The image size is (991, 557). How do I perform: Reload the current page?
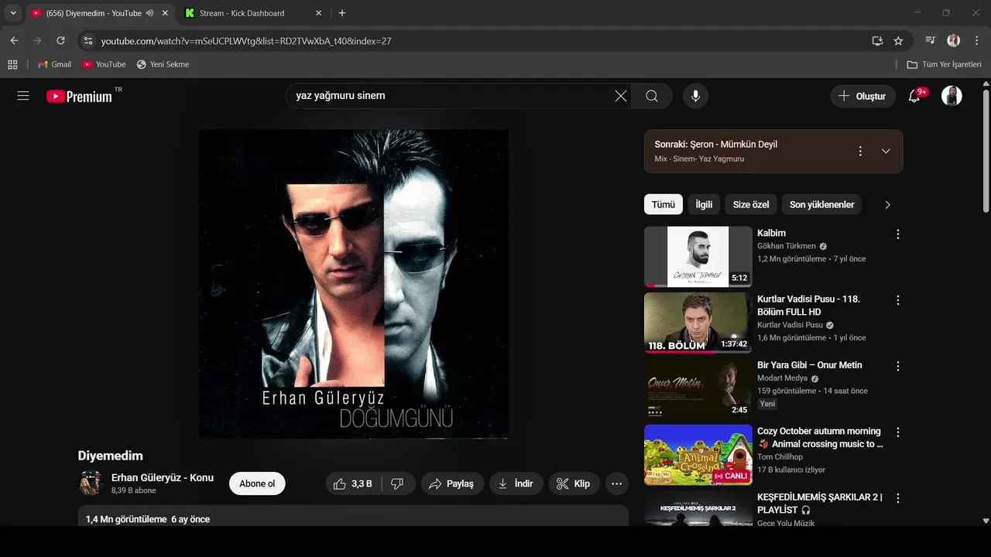[x=60, y=40]
